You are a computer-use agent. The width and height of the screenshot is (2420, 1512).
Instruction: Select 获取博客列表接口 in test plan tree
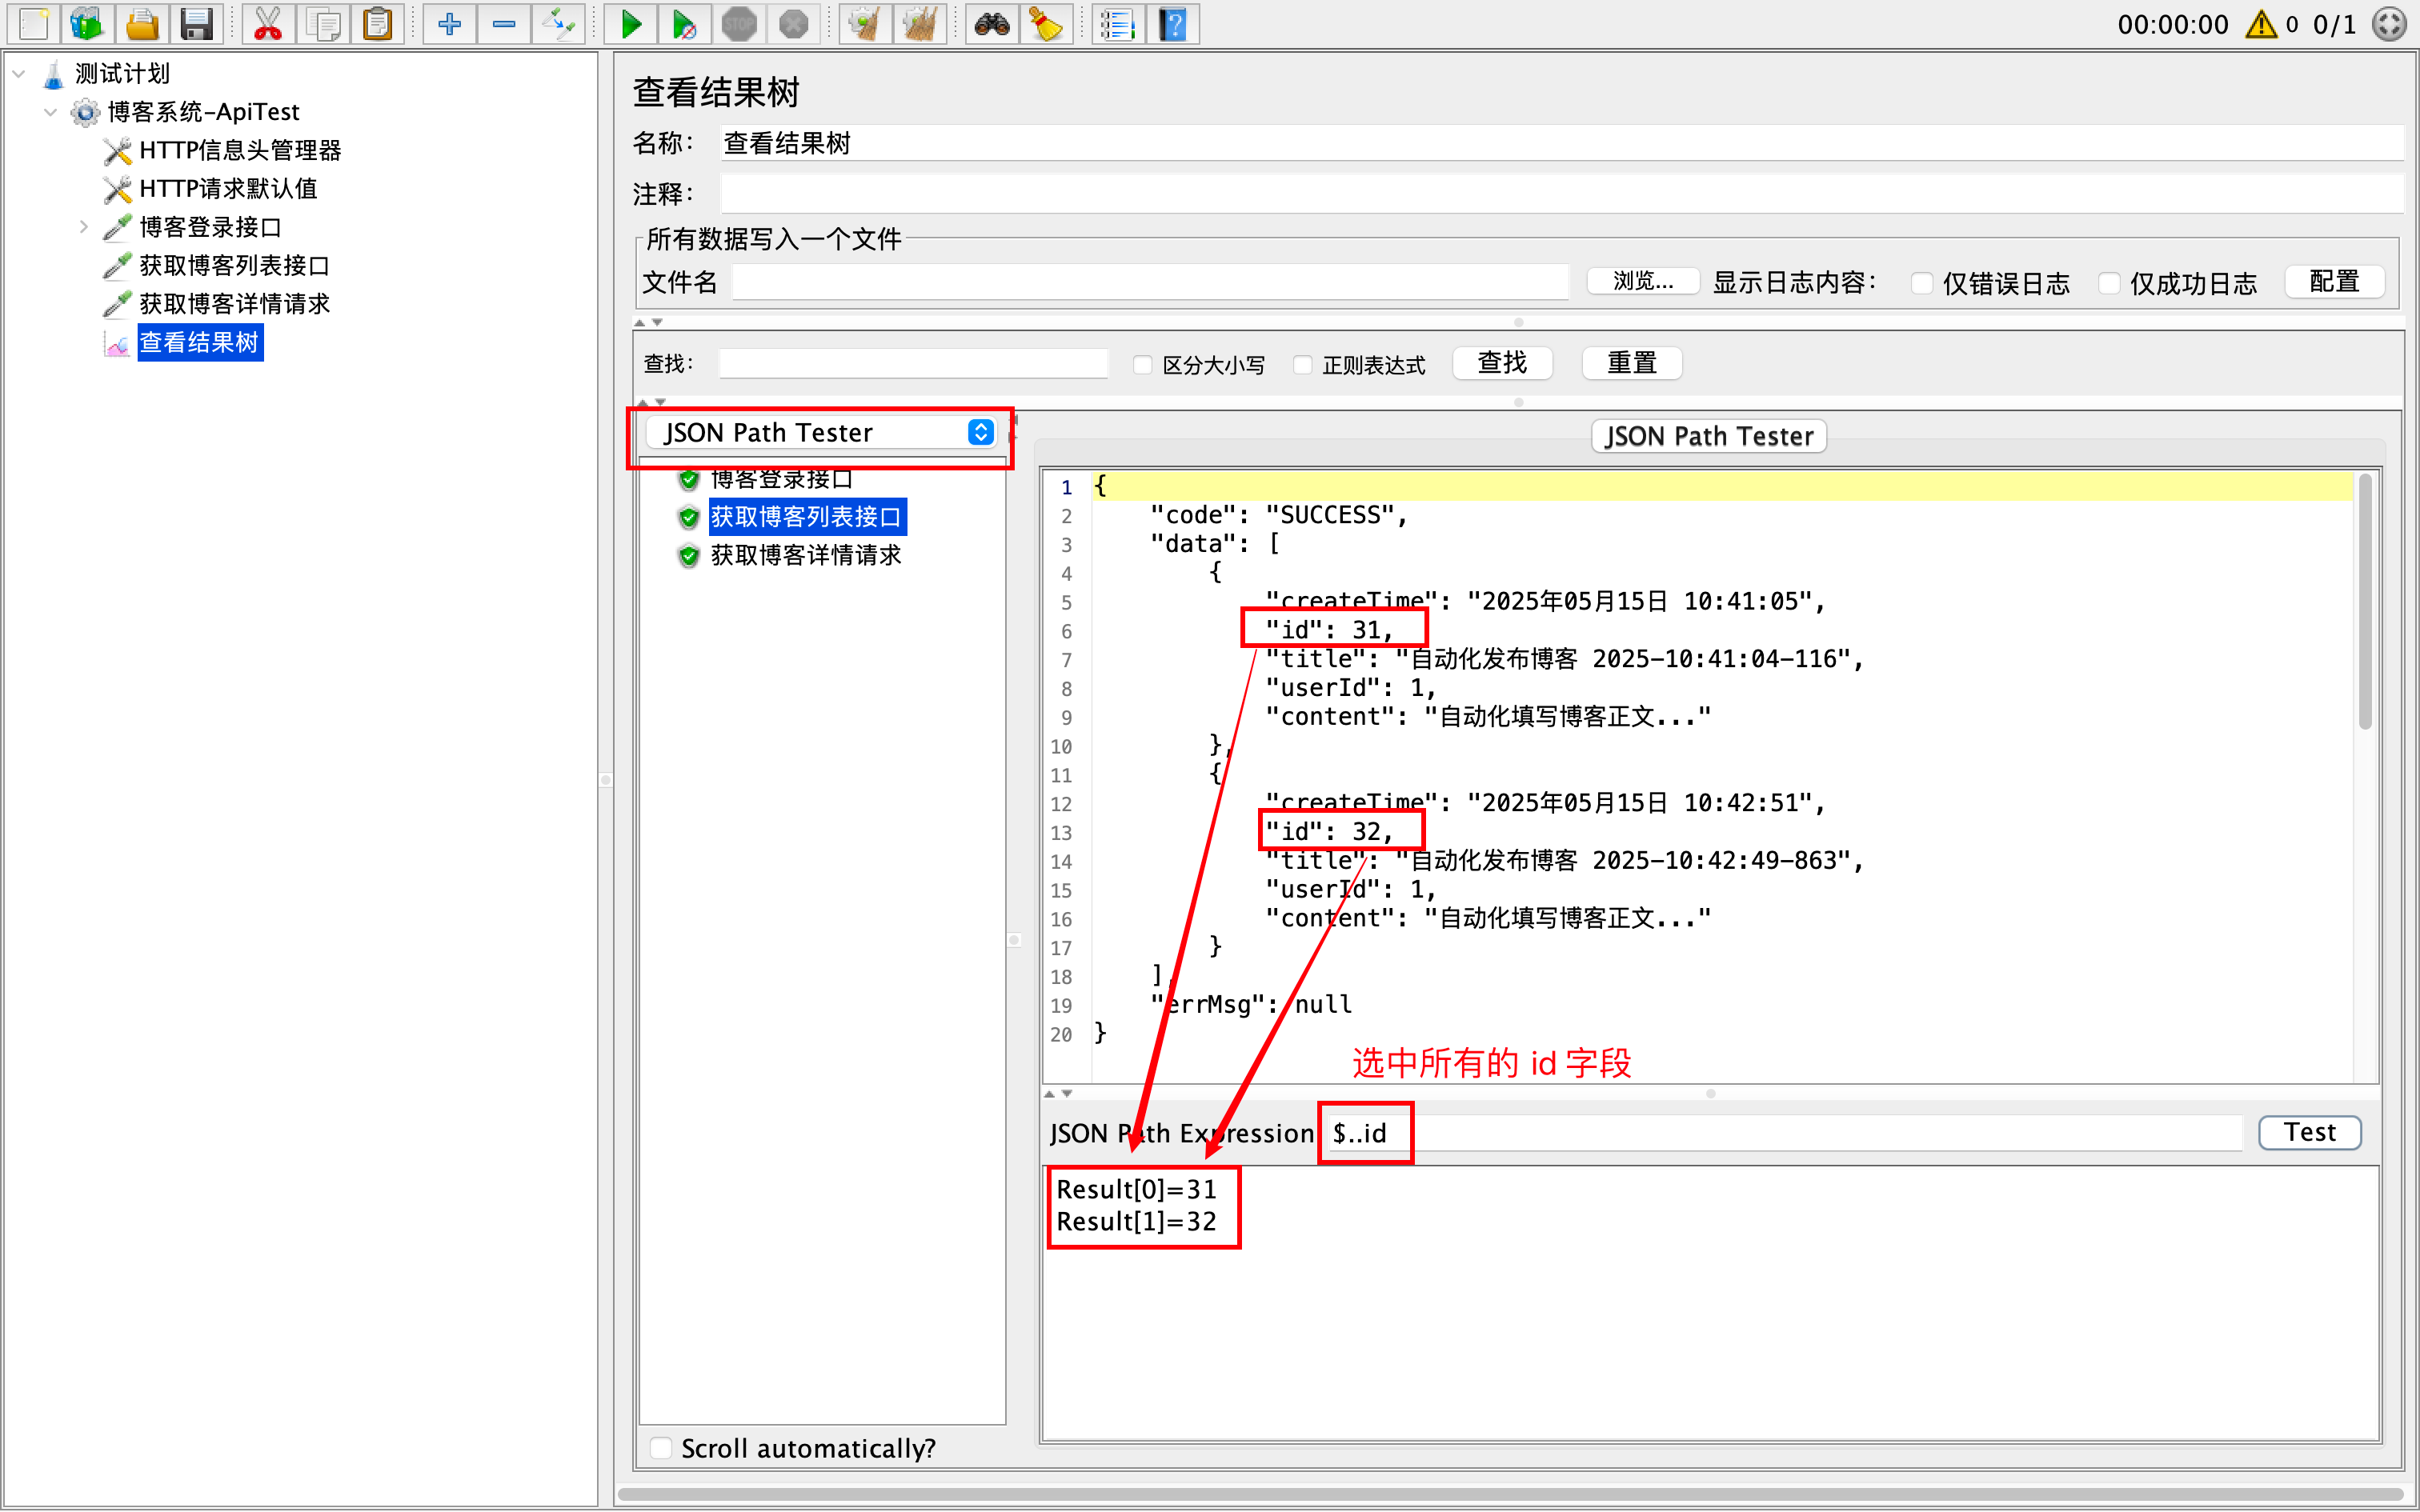(234, 265)
